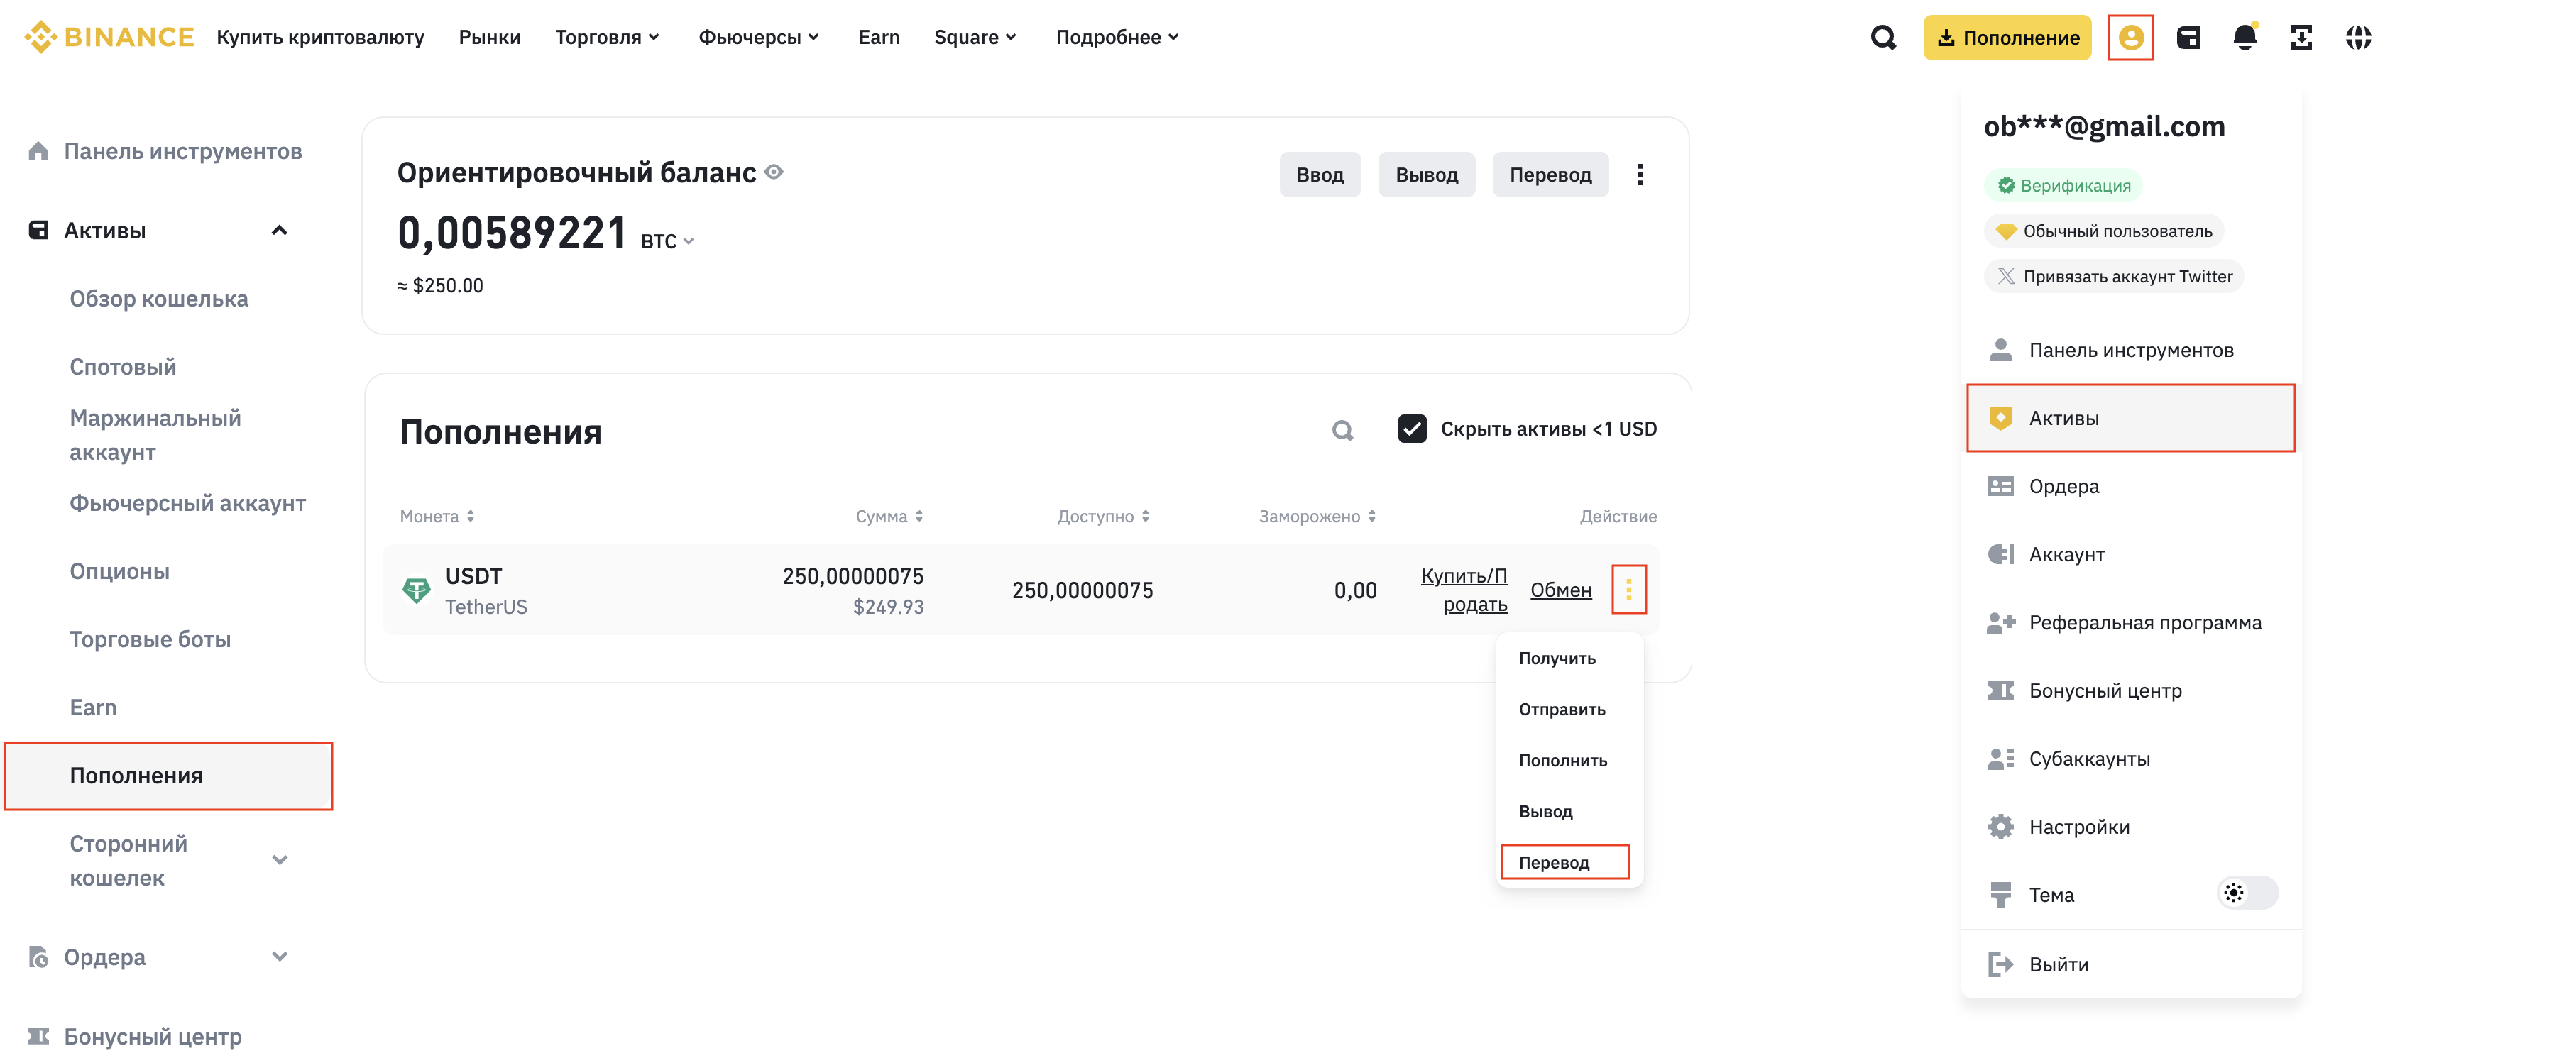Select Получить from the context menu

tap(1557, 658)
